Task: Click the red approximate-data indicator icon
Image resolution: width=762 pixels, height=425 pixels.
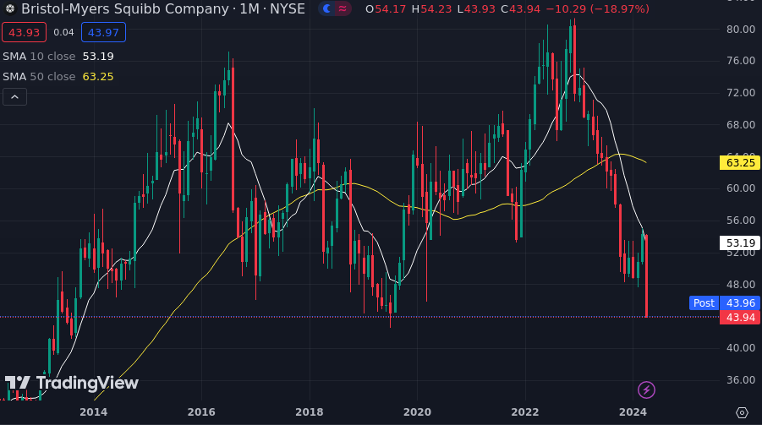Action: tap(343, 8)
